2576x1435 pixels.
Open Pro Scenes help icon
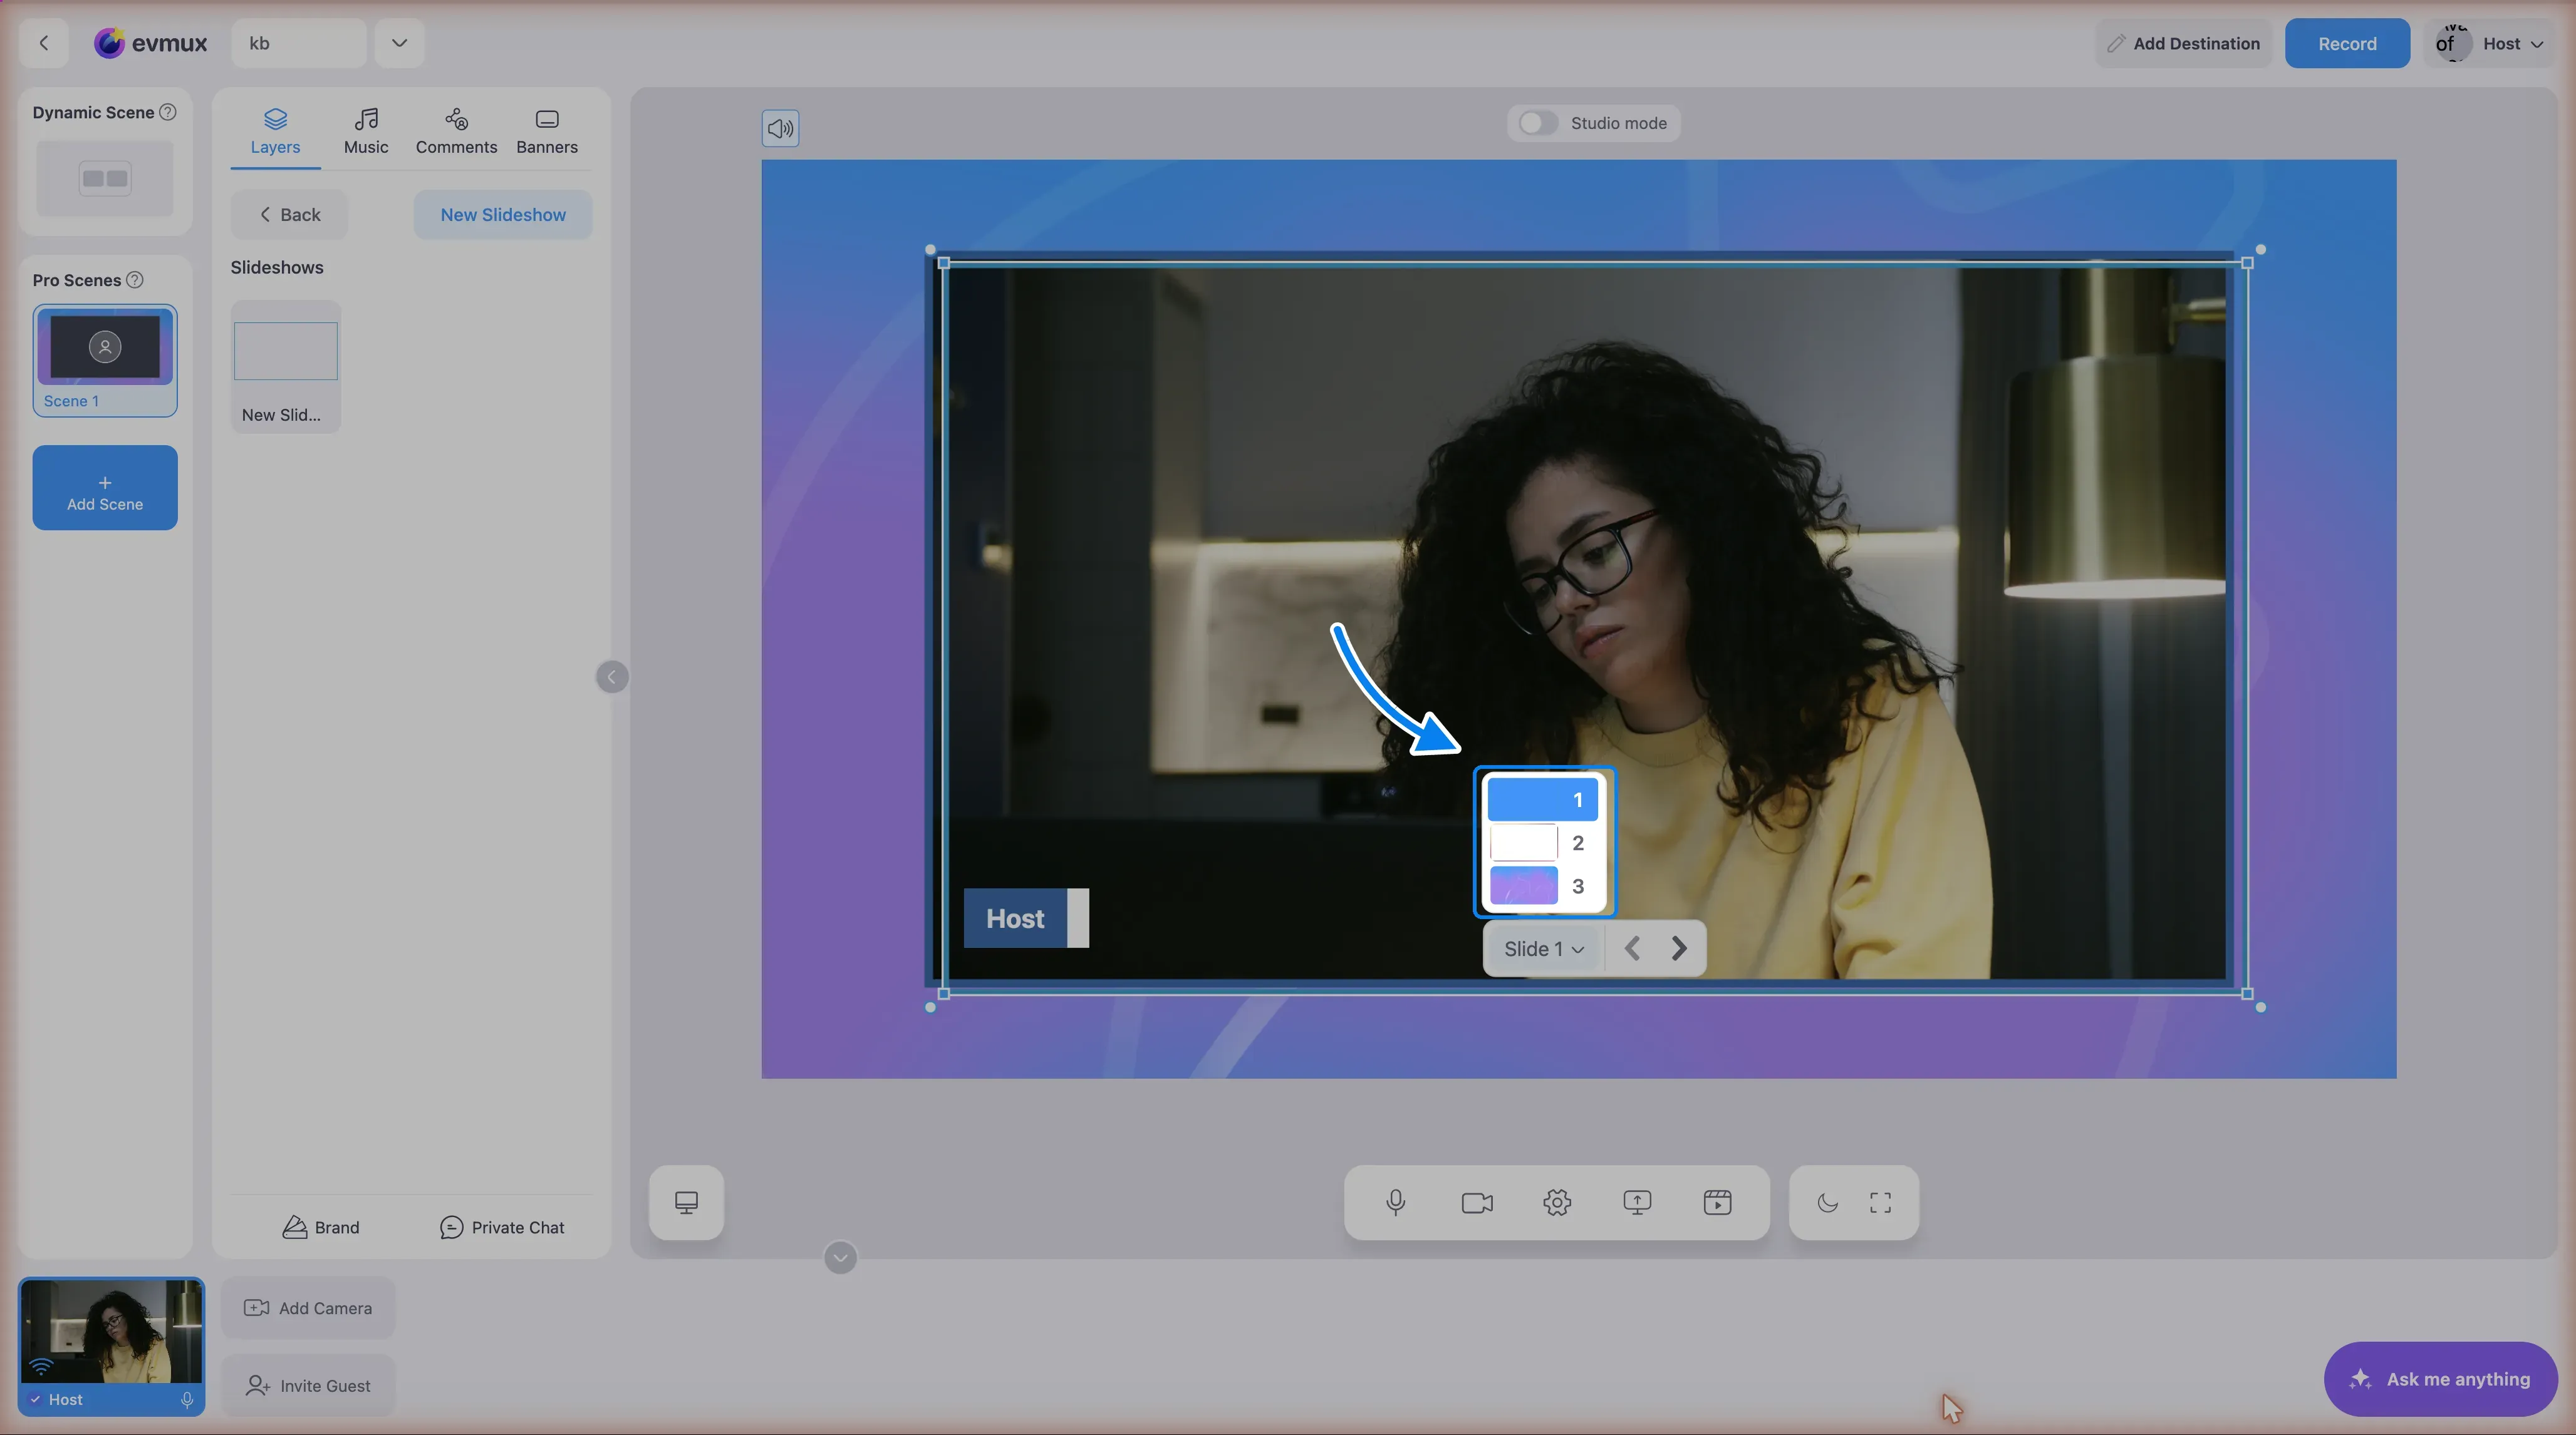pyautogui.click(x=135, y=280)
